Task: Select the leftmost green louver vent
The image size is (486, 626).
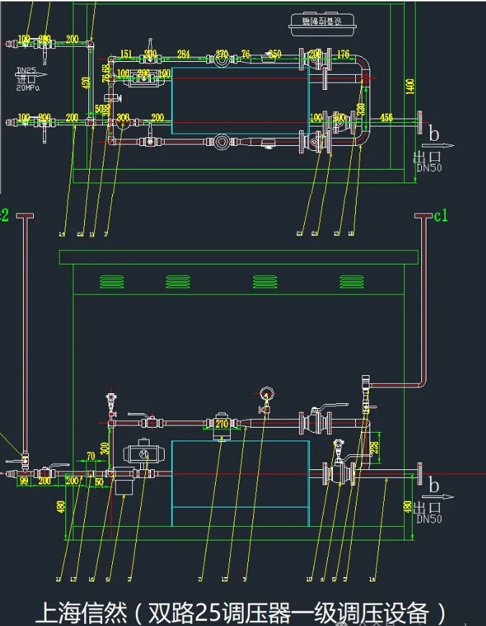Action: click(x=109, y=280)
